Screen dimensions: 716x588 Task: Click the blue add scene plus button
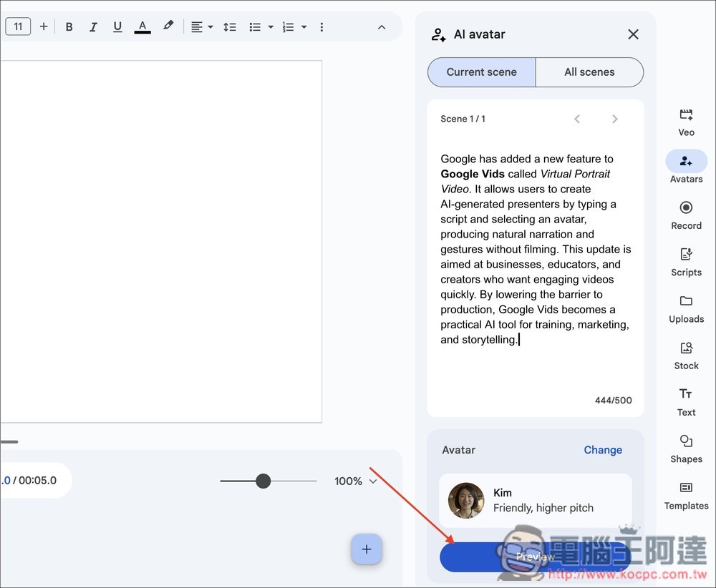(366, 549)
